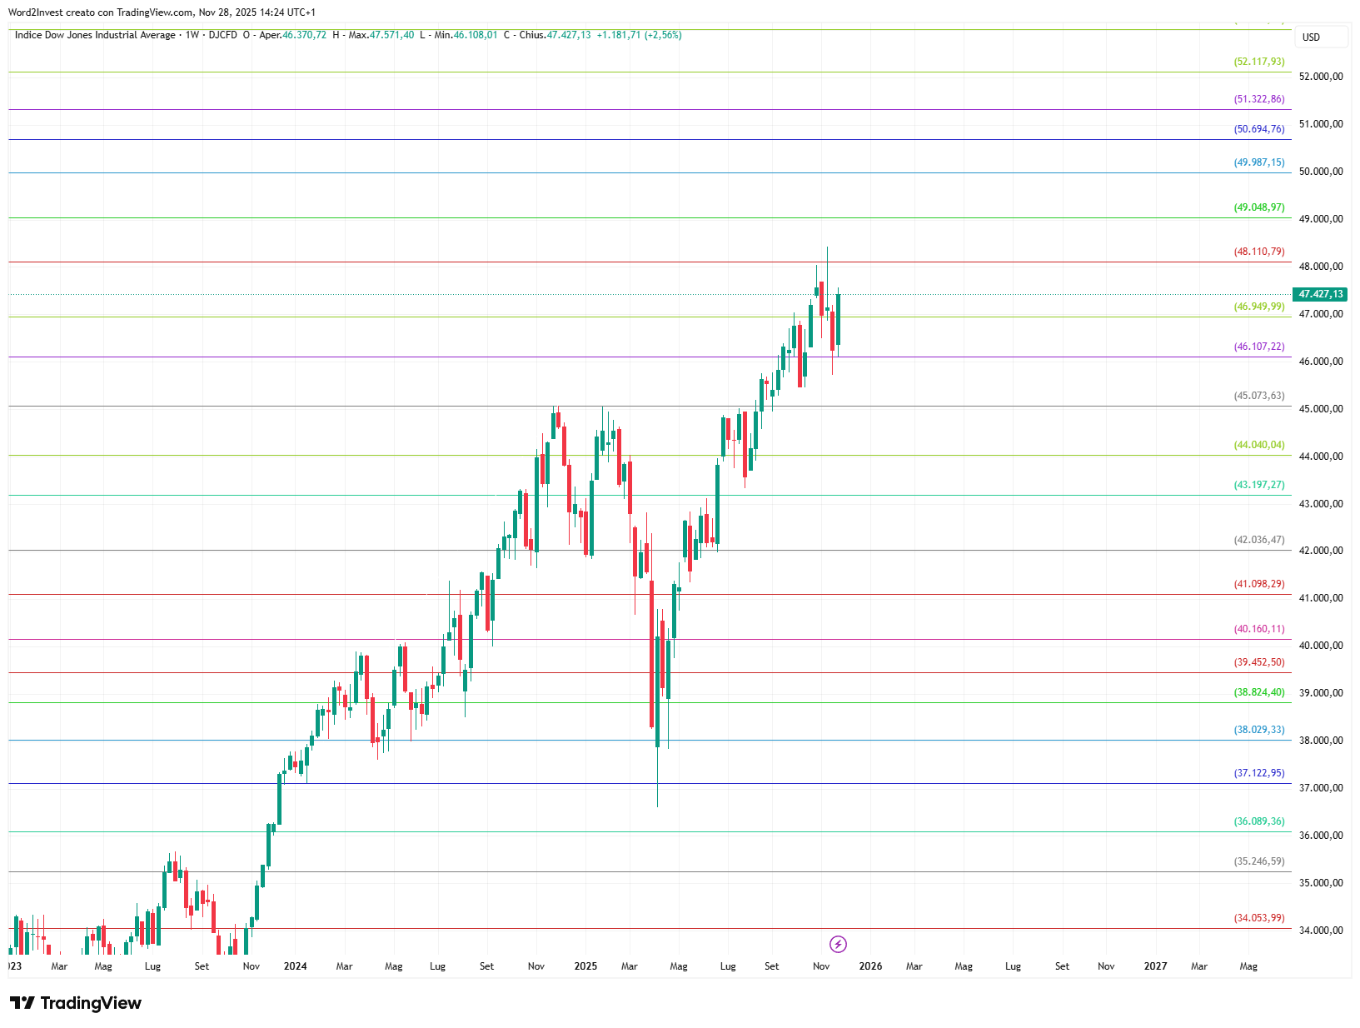Click the 37.000,00 price axis tick

(1321, 788)
